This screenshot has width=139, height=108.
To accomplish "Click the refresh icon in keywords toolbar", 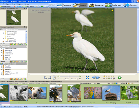I will [25, 79].
